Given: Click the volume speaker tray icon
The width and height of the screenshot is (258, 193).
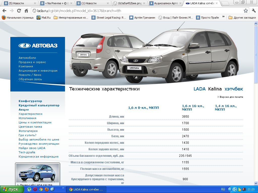Looking at the screenshot, I should tap(244, 189).
